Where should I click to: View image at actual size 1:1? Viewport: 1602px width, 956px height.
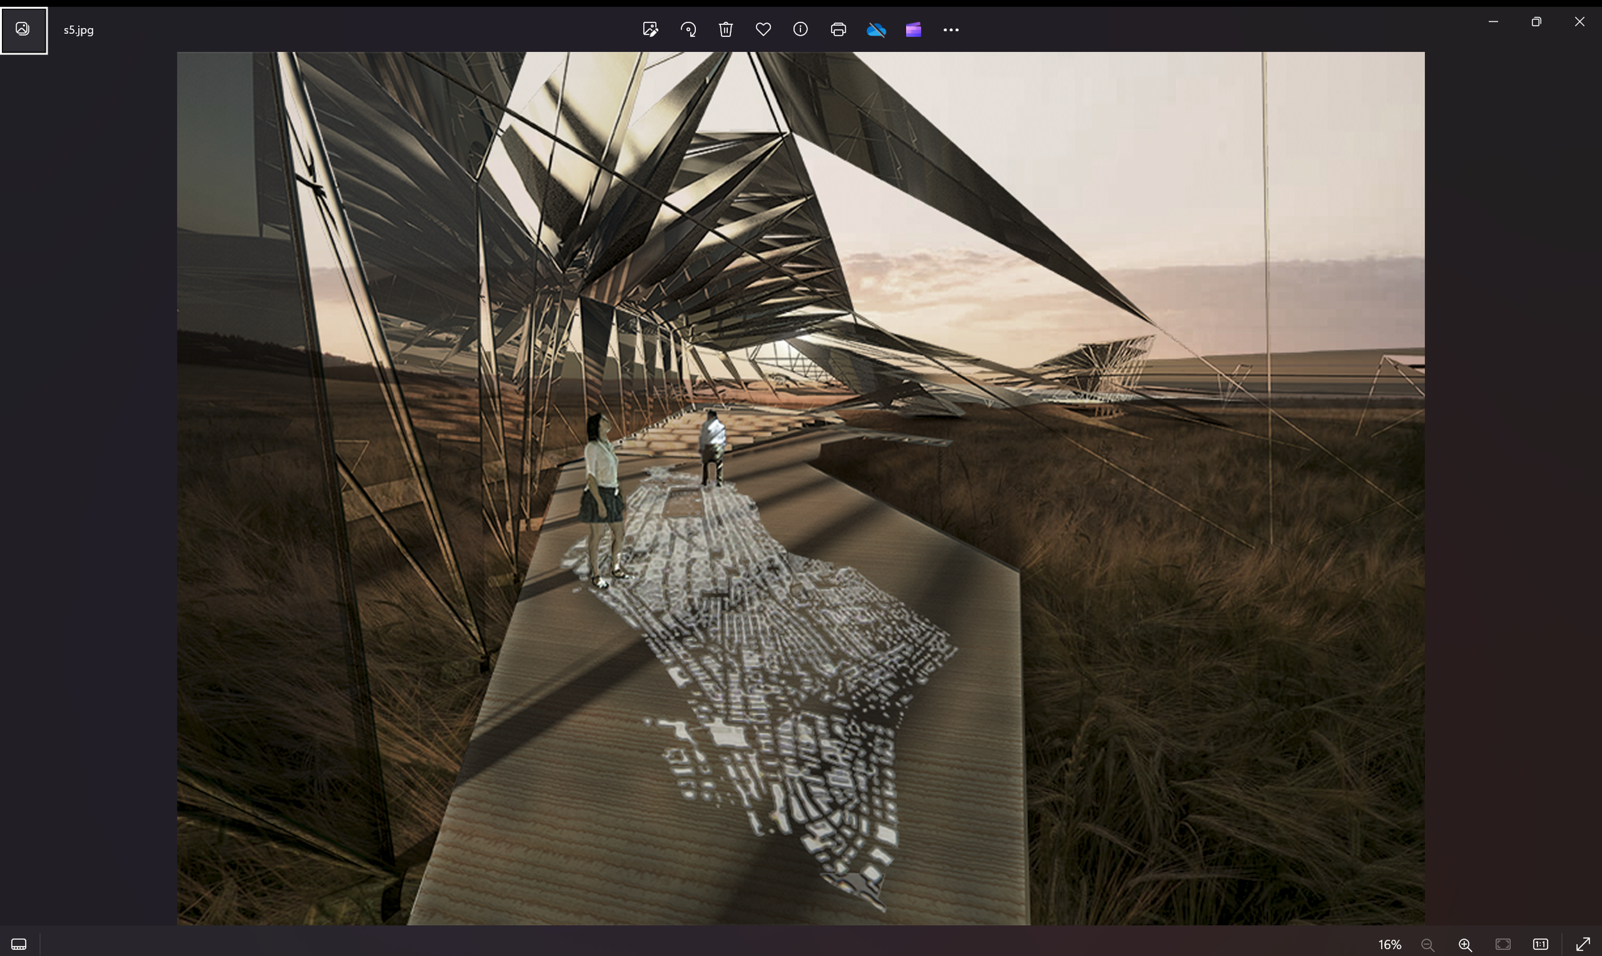[1540, 944]
